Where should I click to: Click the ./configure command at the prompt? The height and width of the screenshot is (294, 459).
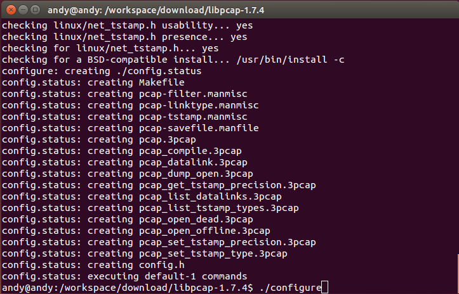290,288
